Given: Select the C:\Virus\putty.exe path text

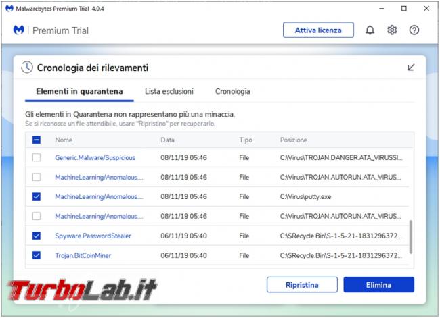Looking at the screenshot, I should pos(305,196).
